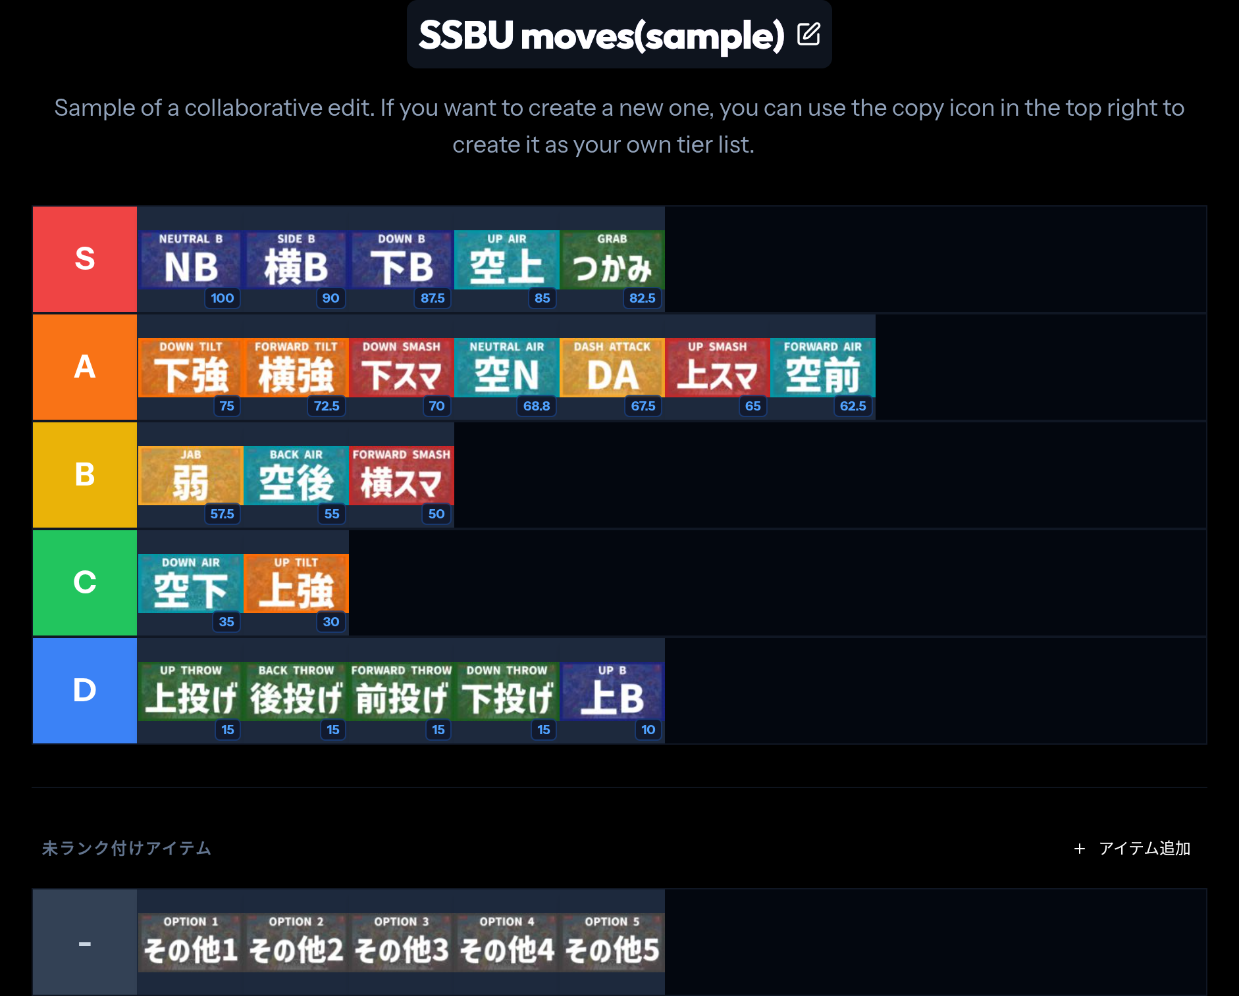1239x996 pixels.
Task: Click the 72.5 score badge on Forward Tilt
Action: (x=327, y=406)
